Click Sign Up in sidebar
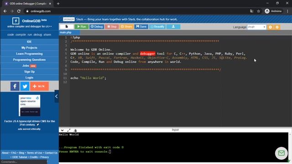Viewport: 292px width, 164px height. 29,72
